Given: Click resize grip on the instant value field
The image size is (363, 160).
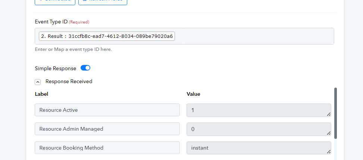Looking at the screenshot, I should click(329, 152).
